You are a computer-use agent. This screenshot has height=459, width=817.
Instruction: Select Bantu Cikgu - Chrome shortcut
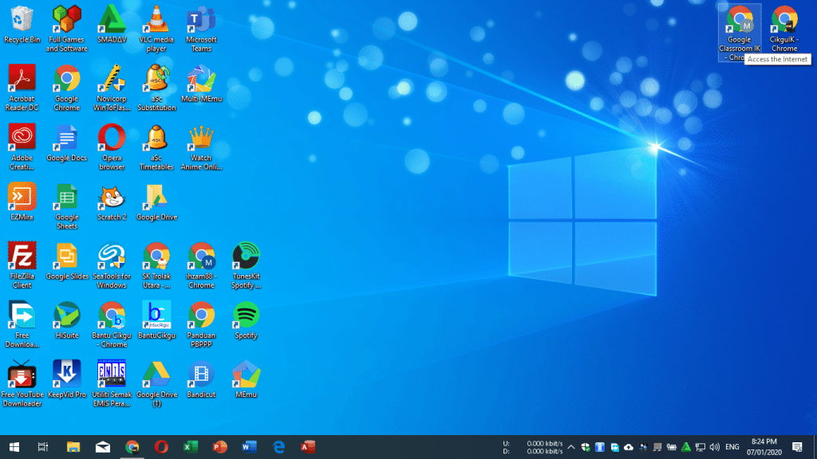click(x=112, y=325)
